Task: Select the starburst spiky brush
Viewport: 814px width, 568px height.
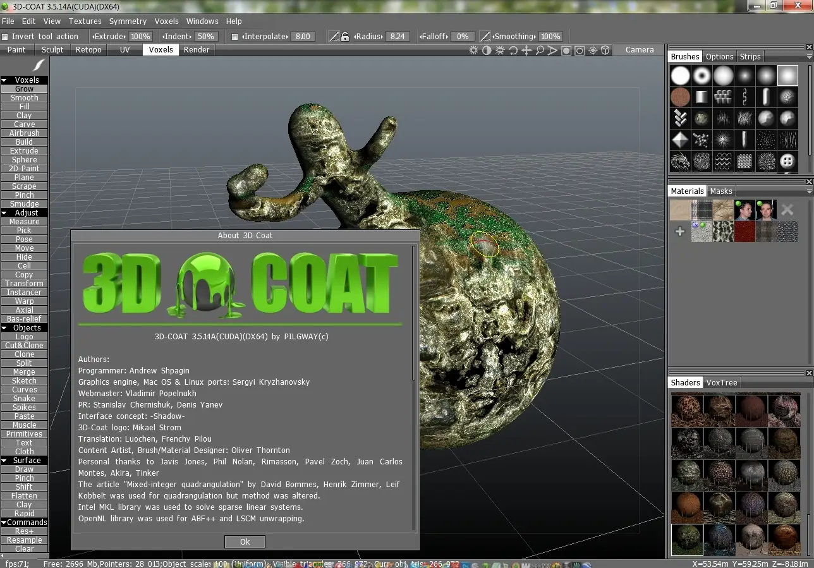Action: (x=723, y=139)
